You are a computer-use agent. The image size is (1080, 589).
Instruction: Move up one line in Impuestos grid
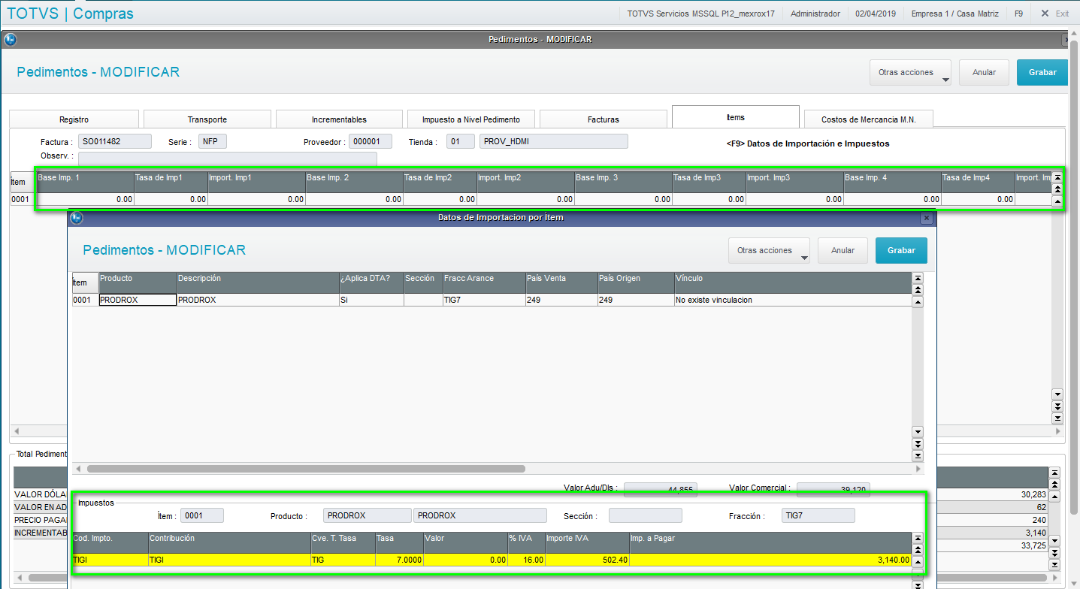click(x=917, y=561)
